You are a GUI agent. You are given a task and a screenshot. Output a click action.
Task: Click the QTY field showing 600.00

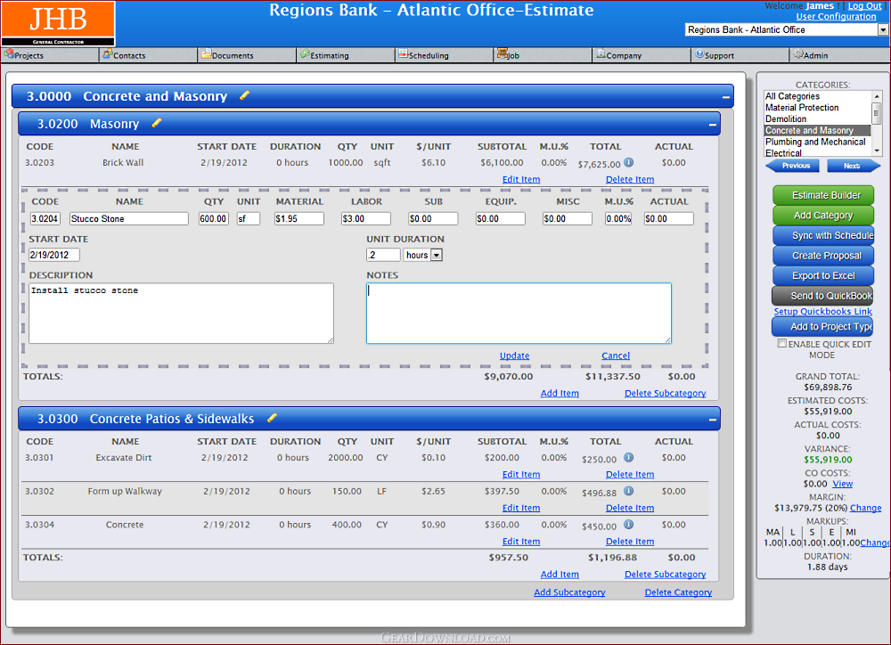[214, 219]
